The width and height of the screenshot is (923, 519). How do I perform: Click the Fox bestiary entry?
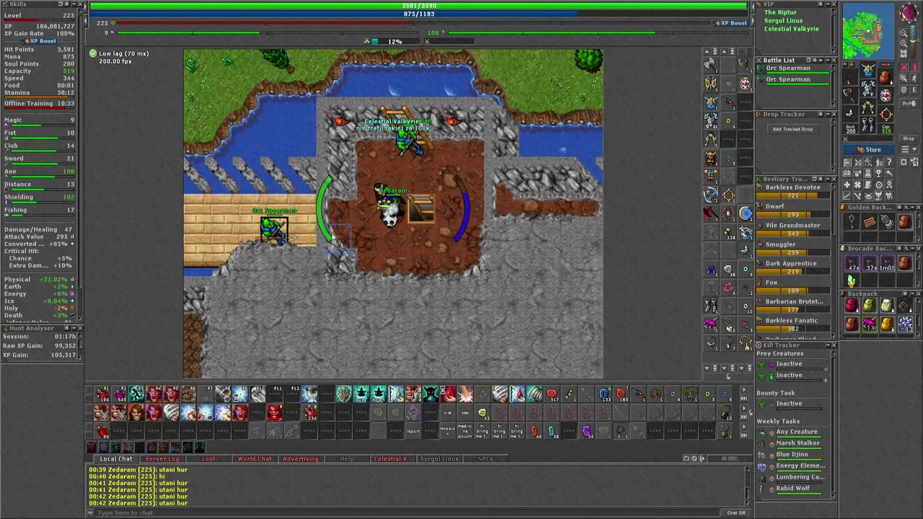pos(793,285)
